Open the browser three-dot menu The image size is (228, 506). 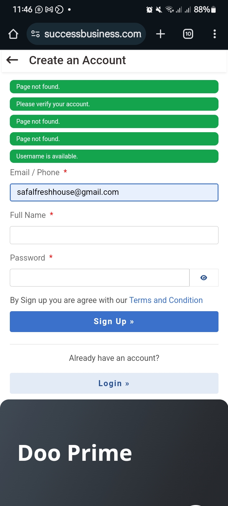coord(215,34)
